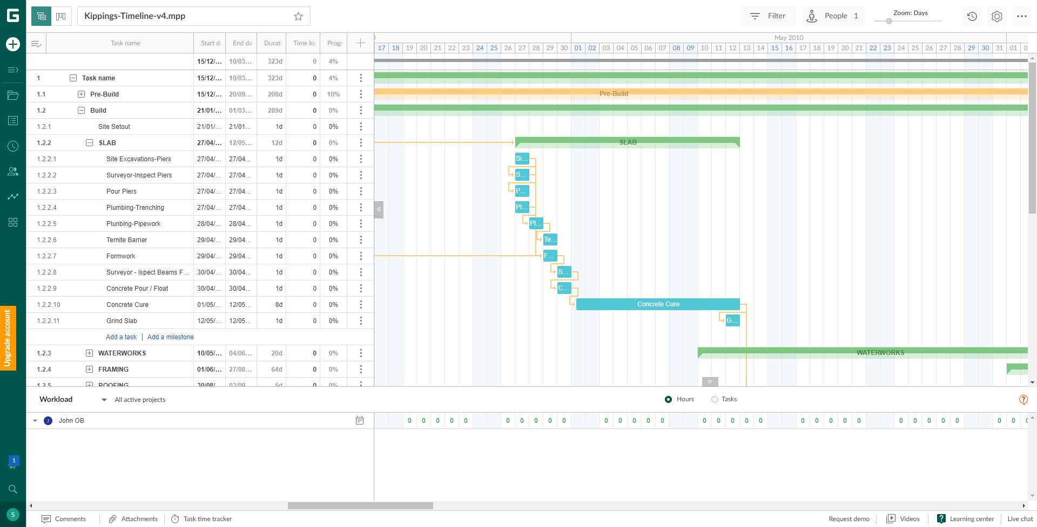Open the Reports chart icon in sidebar
The image size is (1037, 527).
click(12, 196)
